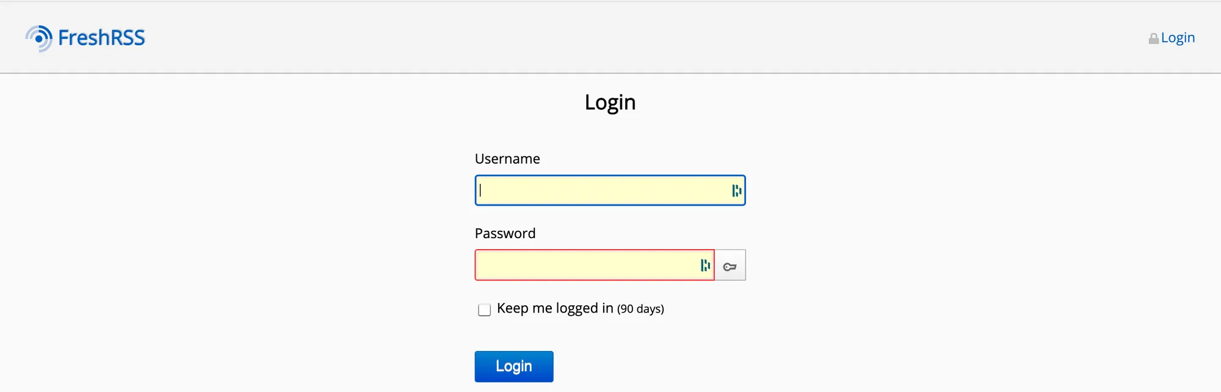Click the "Username" field label

507,159
